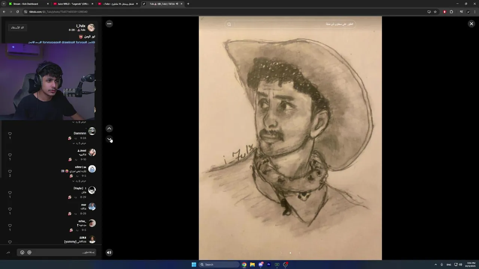Click the follow button beside i_7ulx
Screen dimensions: 479x269
pos(17,28)
